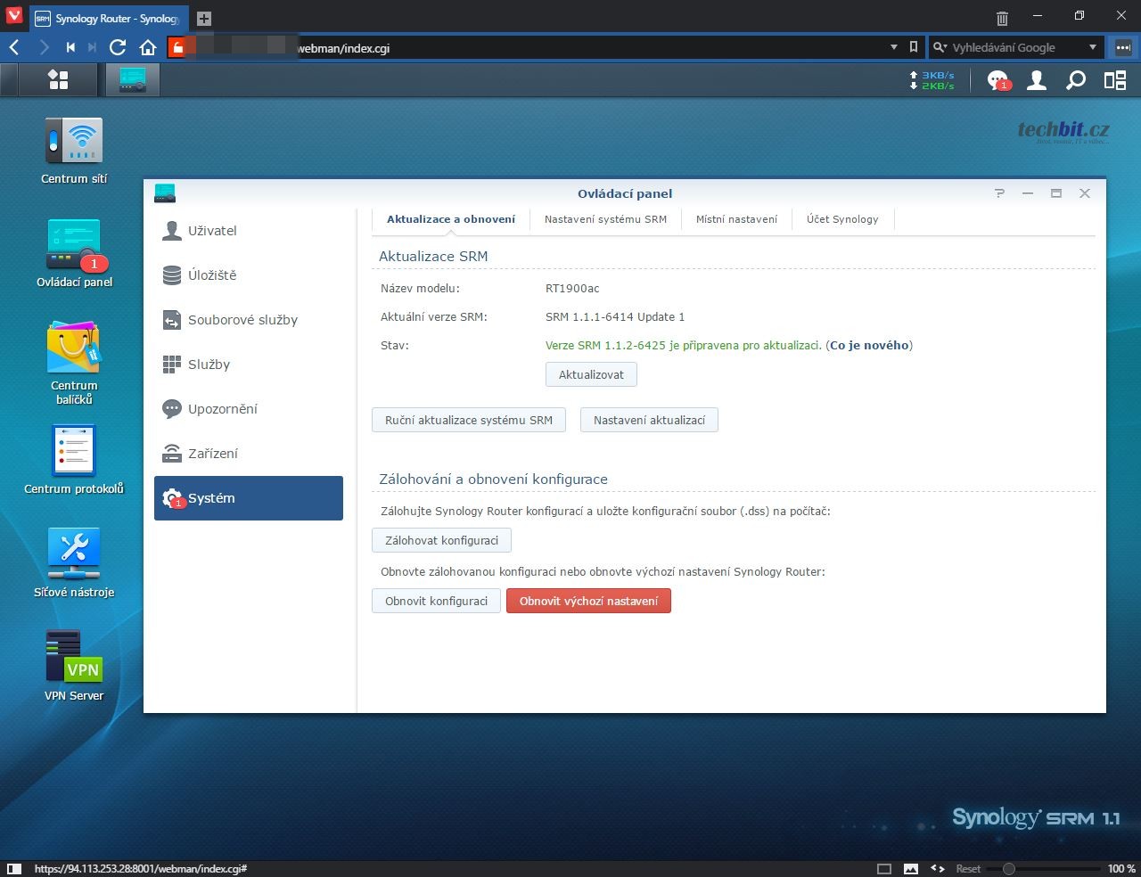
Task: Open Síťové nástroje network tools icon
Action: click(x=74, y=555)
